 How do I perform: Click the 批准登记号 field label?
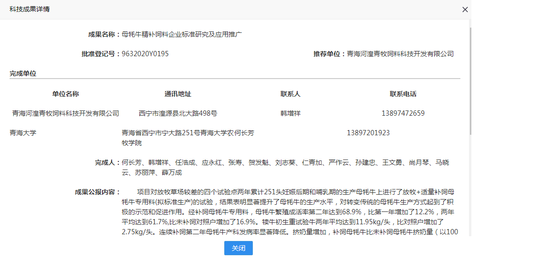101,54
